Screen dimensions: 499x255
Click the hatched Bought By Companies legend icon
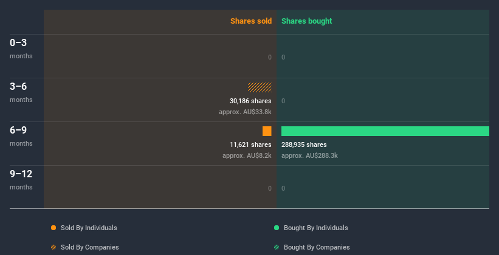coord(277,247)
